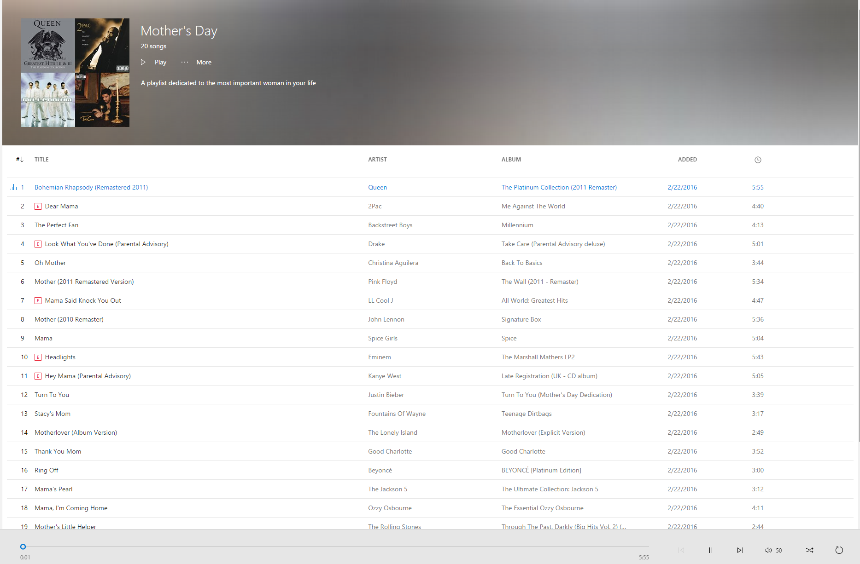860x564 pixels.
Task: Click album The Essential Ozzy Osbourne
Action: [x=543, y=508]
